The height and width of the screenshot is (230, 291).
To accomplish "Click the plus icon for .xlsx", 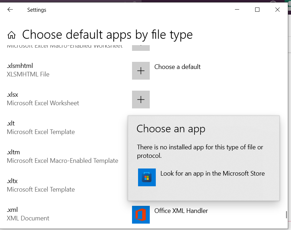I will [141, 100].
